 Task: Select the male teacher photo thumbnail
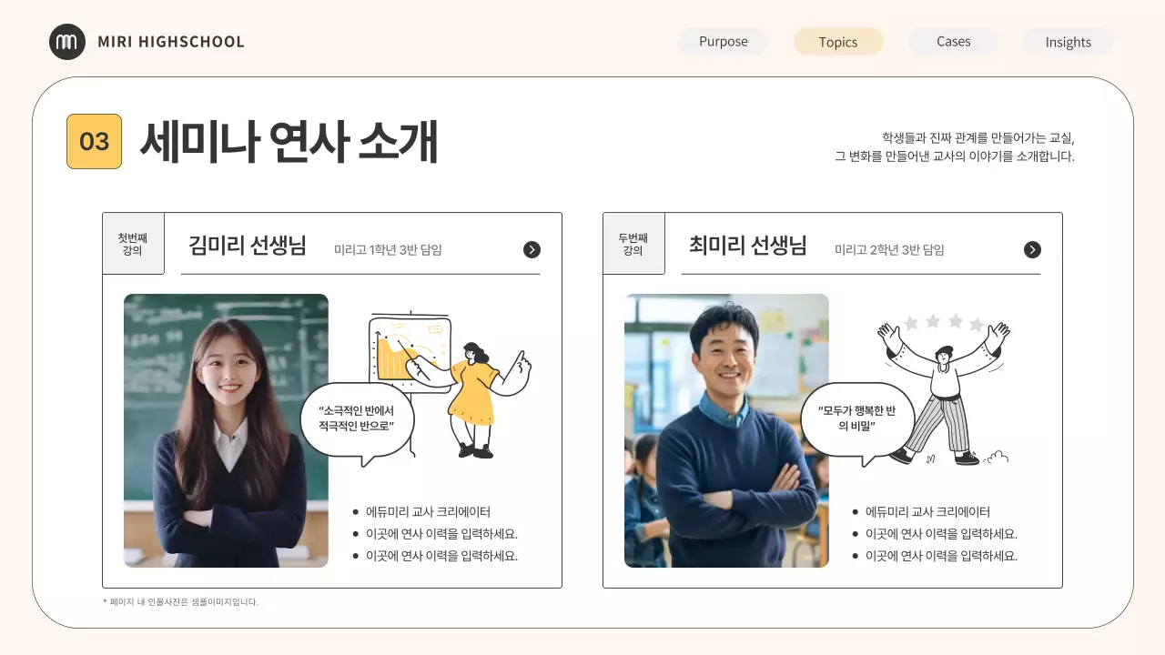(x=725, y=429)
